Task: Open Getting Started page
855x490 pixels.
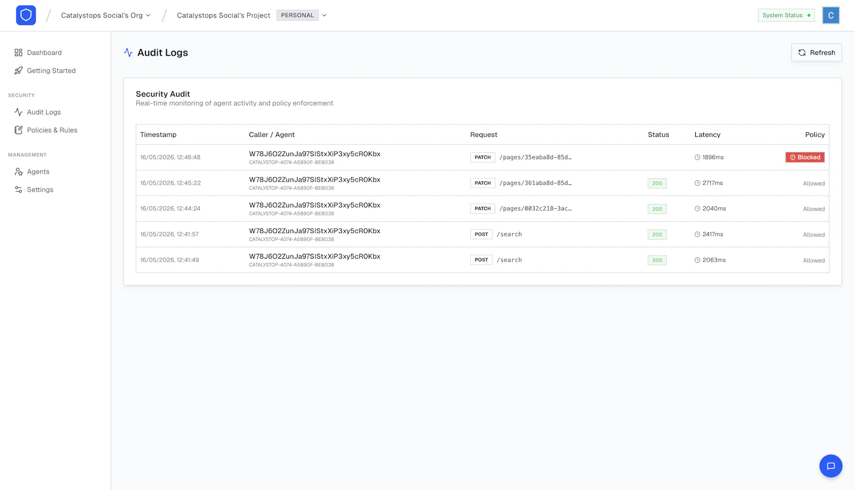Action: click(51, 71)
